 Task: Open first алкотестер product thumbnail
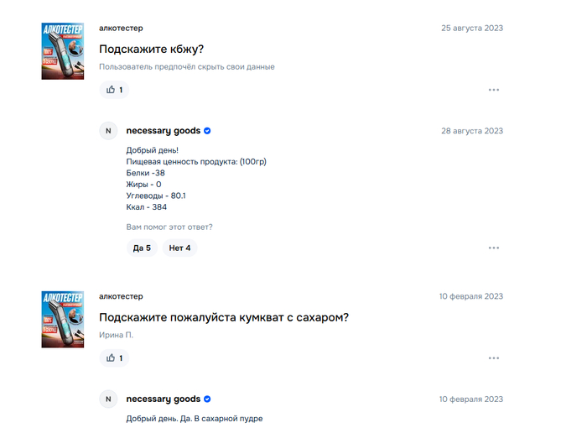62,50
